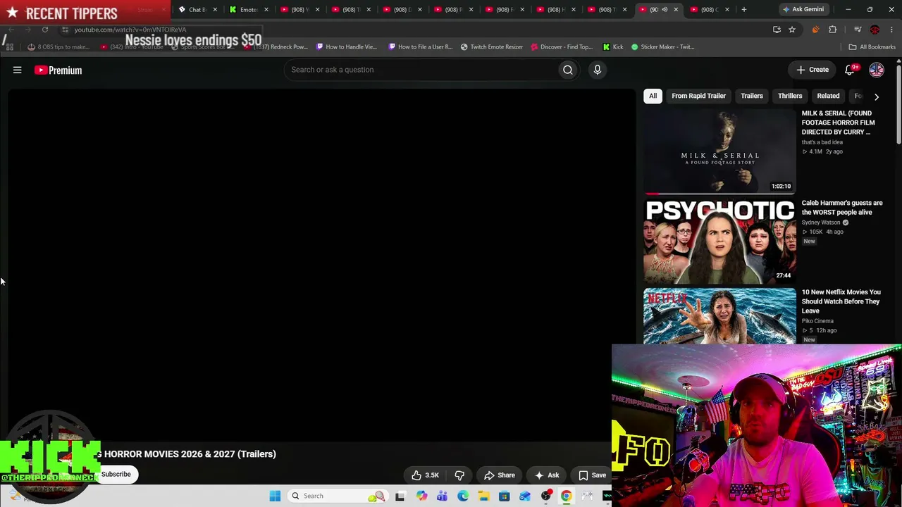This screenshot has width=902, height=507.
Task: Go to the YouTube Premium home logo
Action: coord(58,70)
